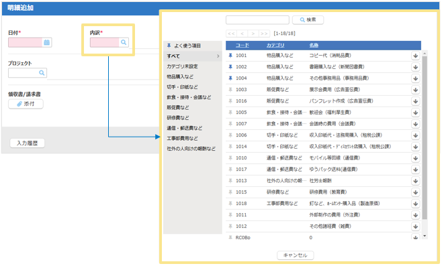
Task: Open the calendar picker for 日付
Action: click(46, 42)
